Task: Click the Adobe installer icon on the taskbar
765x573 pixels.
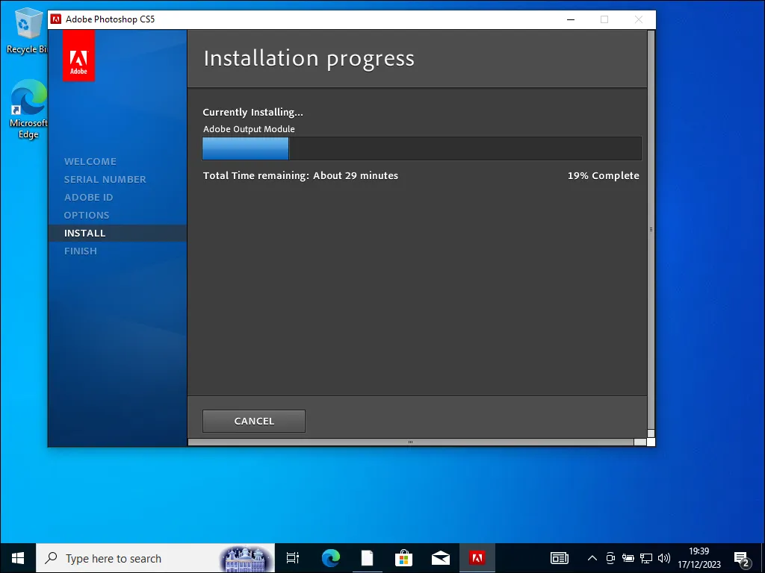Action: (x=478, y=557)
